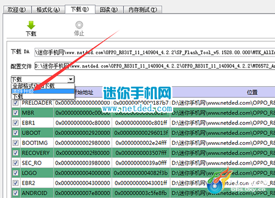Click begin address 0x0000000003980000 of SEC_RO

[x=82, y=163]
